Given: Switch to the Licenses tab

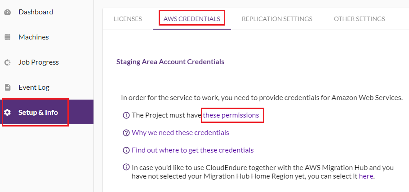Looking at the screenshot, I should [128, 19].
